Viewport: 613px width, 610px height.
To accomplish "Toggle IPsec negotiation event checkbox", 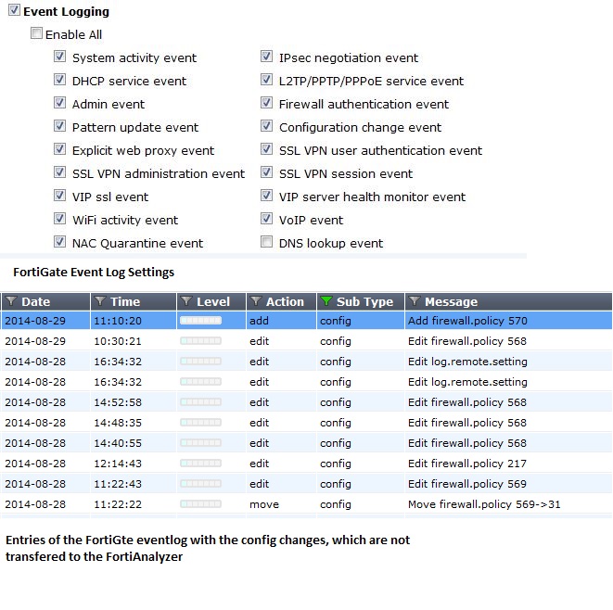I will [x=267, y=57].
